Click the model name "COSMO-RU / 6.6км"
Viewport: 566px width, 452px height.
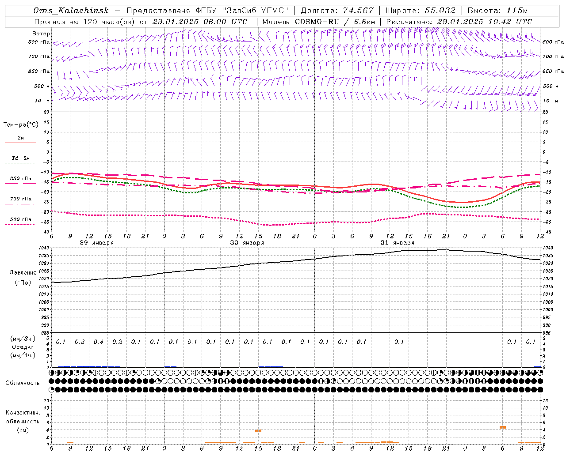pyautogui.click(x=335, y=22)
